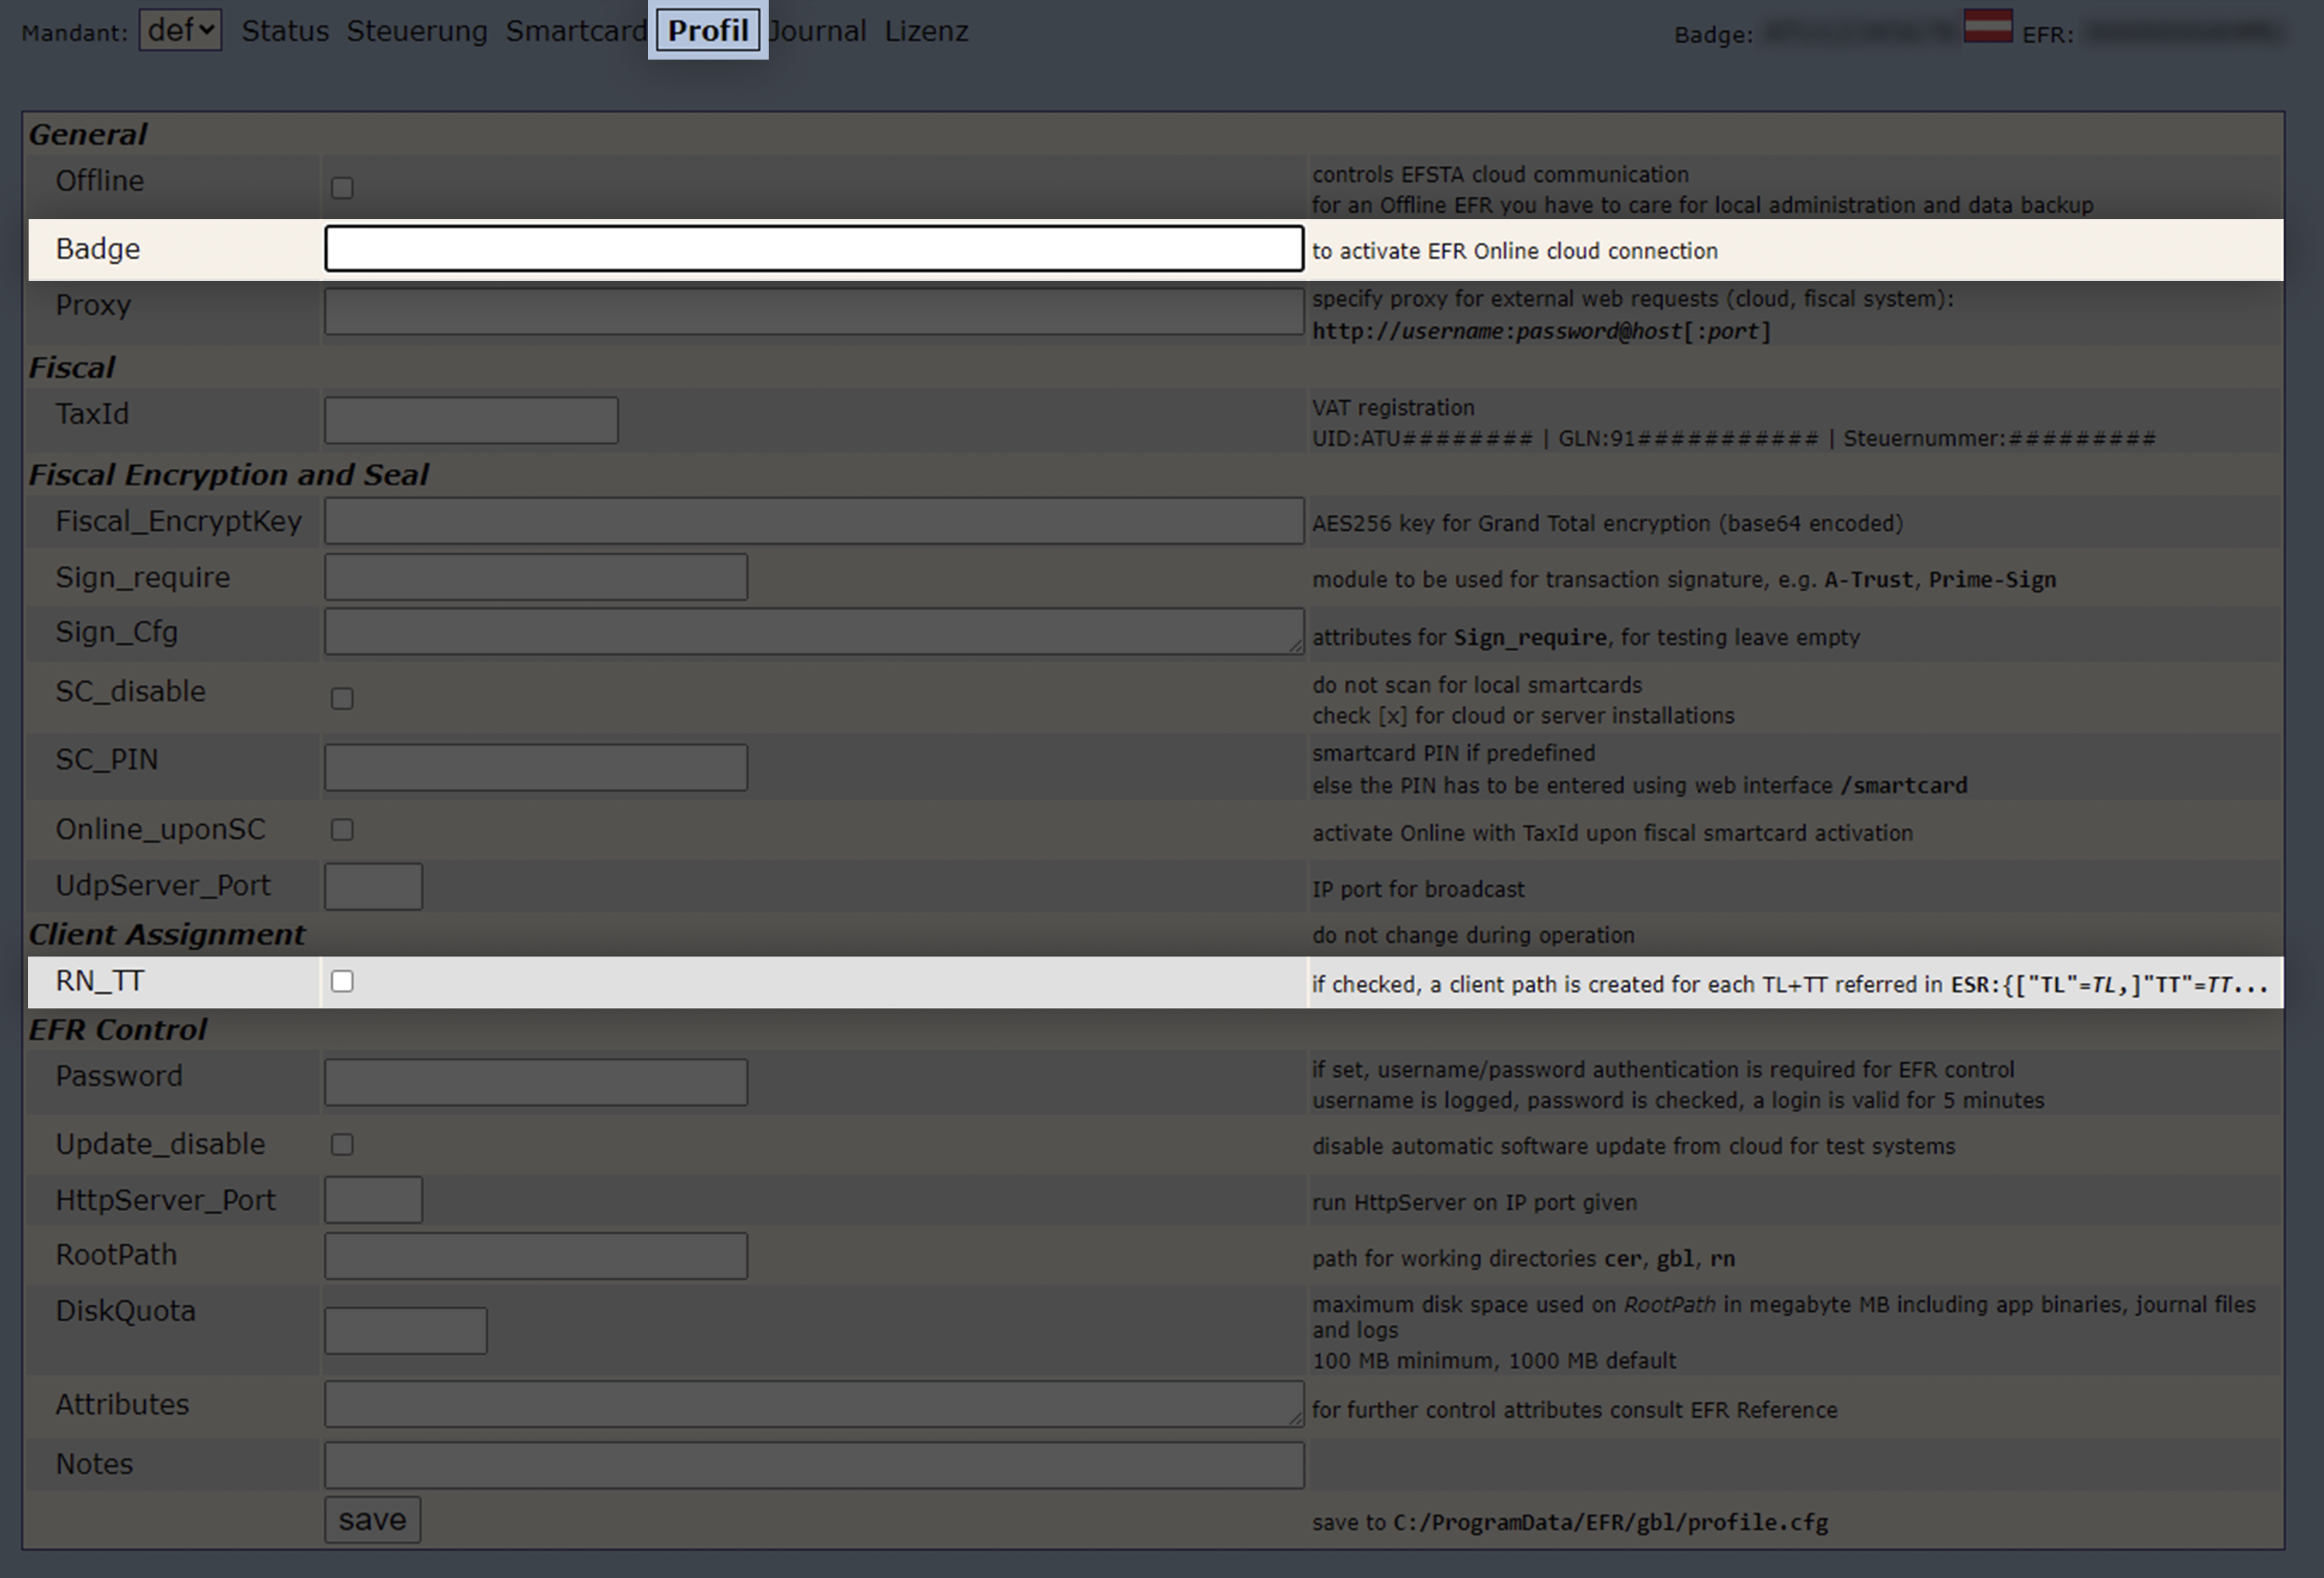Click the Austrian flag icon
2324x1578 pixels.
(x=1987, y=25)
